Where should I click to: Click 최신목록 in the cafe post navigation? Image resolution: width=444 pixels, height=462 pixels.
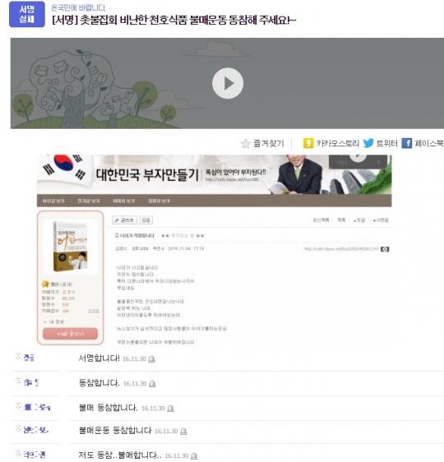(321, 220)
